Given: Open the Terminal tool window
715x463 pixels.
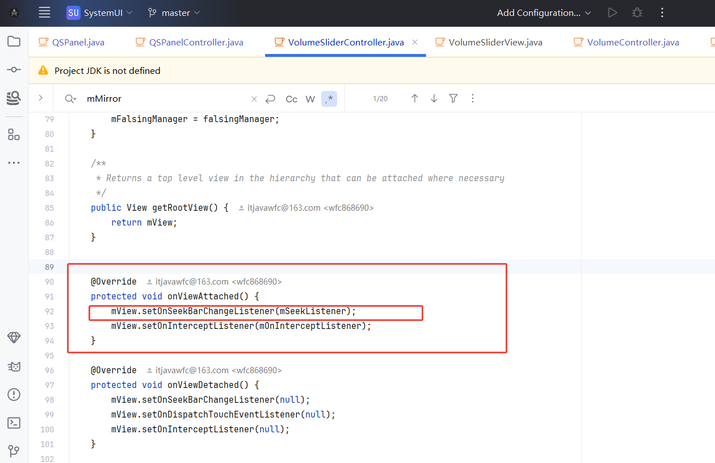Looking at the screenshot, I should pos(14,423).
